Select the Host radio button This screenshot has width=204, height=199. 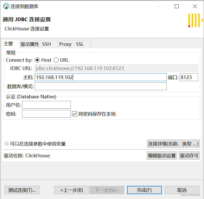coord(37,60)
